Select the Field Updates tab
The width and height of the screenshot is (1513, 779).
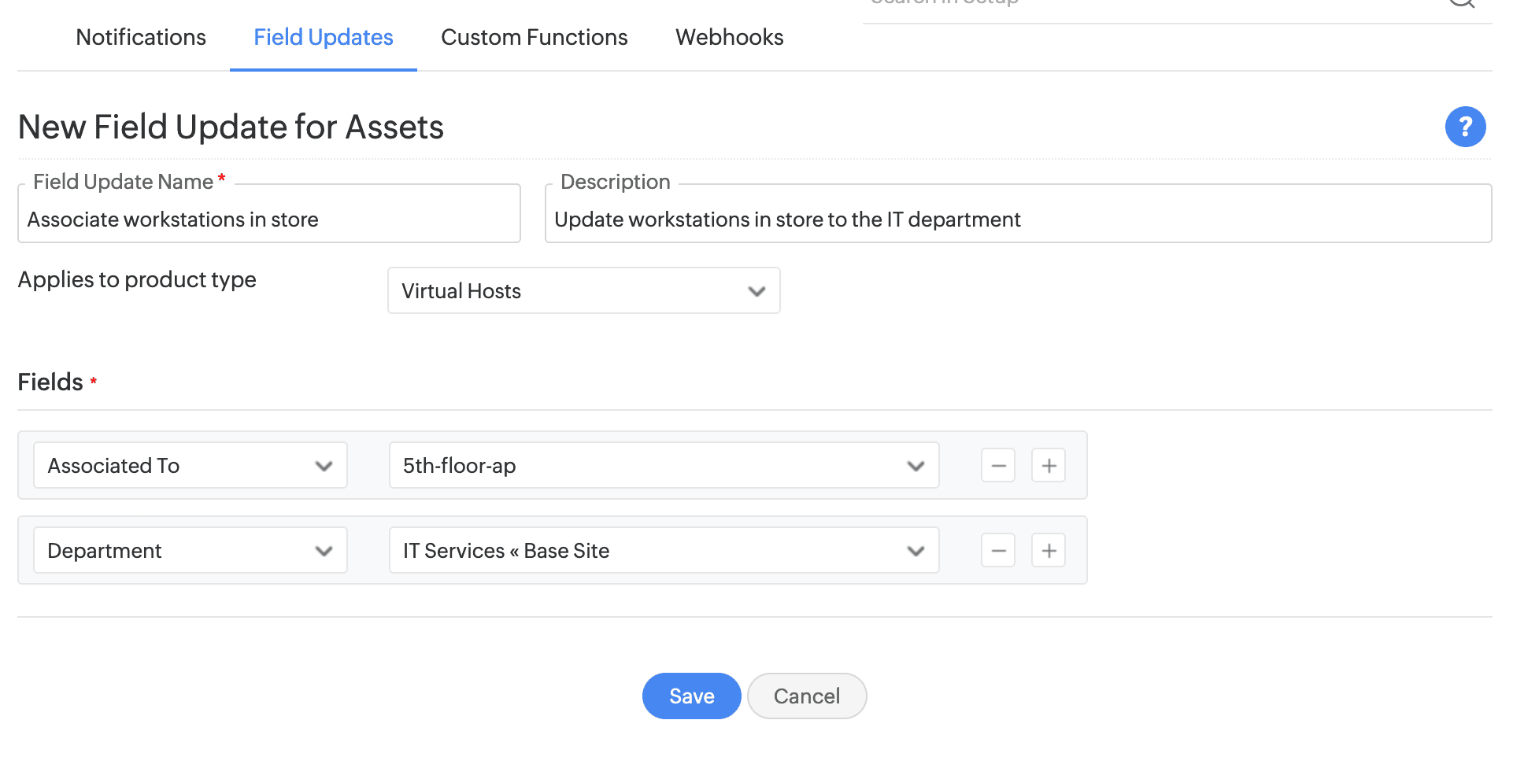pyautogui.click(x=323, y=38)
